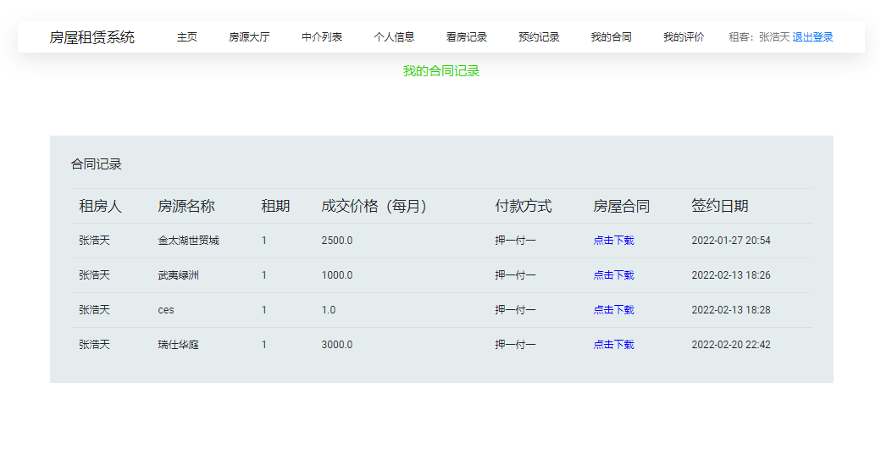Viewport: 881px width, 449px height.
Task: Download contract for 瑞仕华庭
Action: 613,345
